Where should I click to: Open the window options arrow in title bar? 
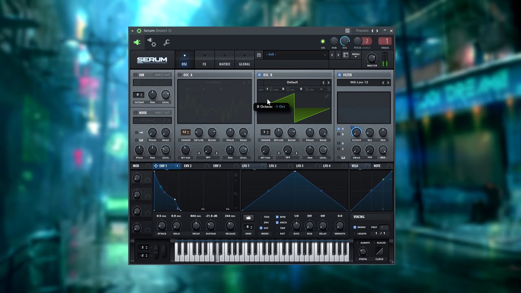[x=132, y=31]
